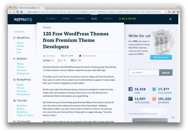The width and height of the screenshot is (188, 133).
Task: Open Plans & Pricing in the header
Action: 128,19
